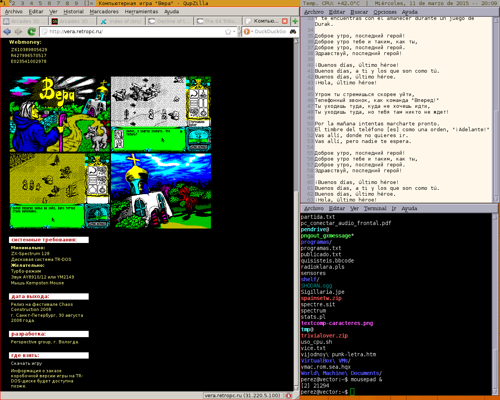Open the yellow game screenshot thumbnail
The image size is (500, 400).
tap(60, 191)
